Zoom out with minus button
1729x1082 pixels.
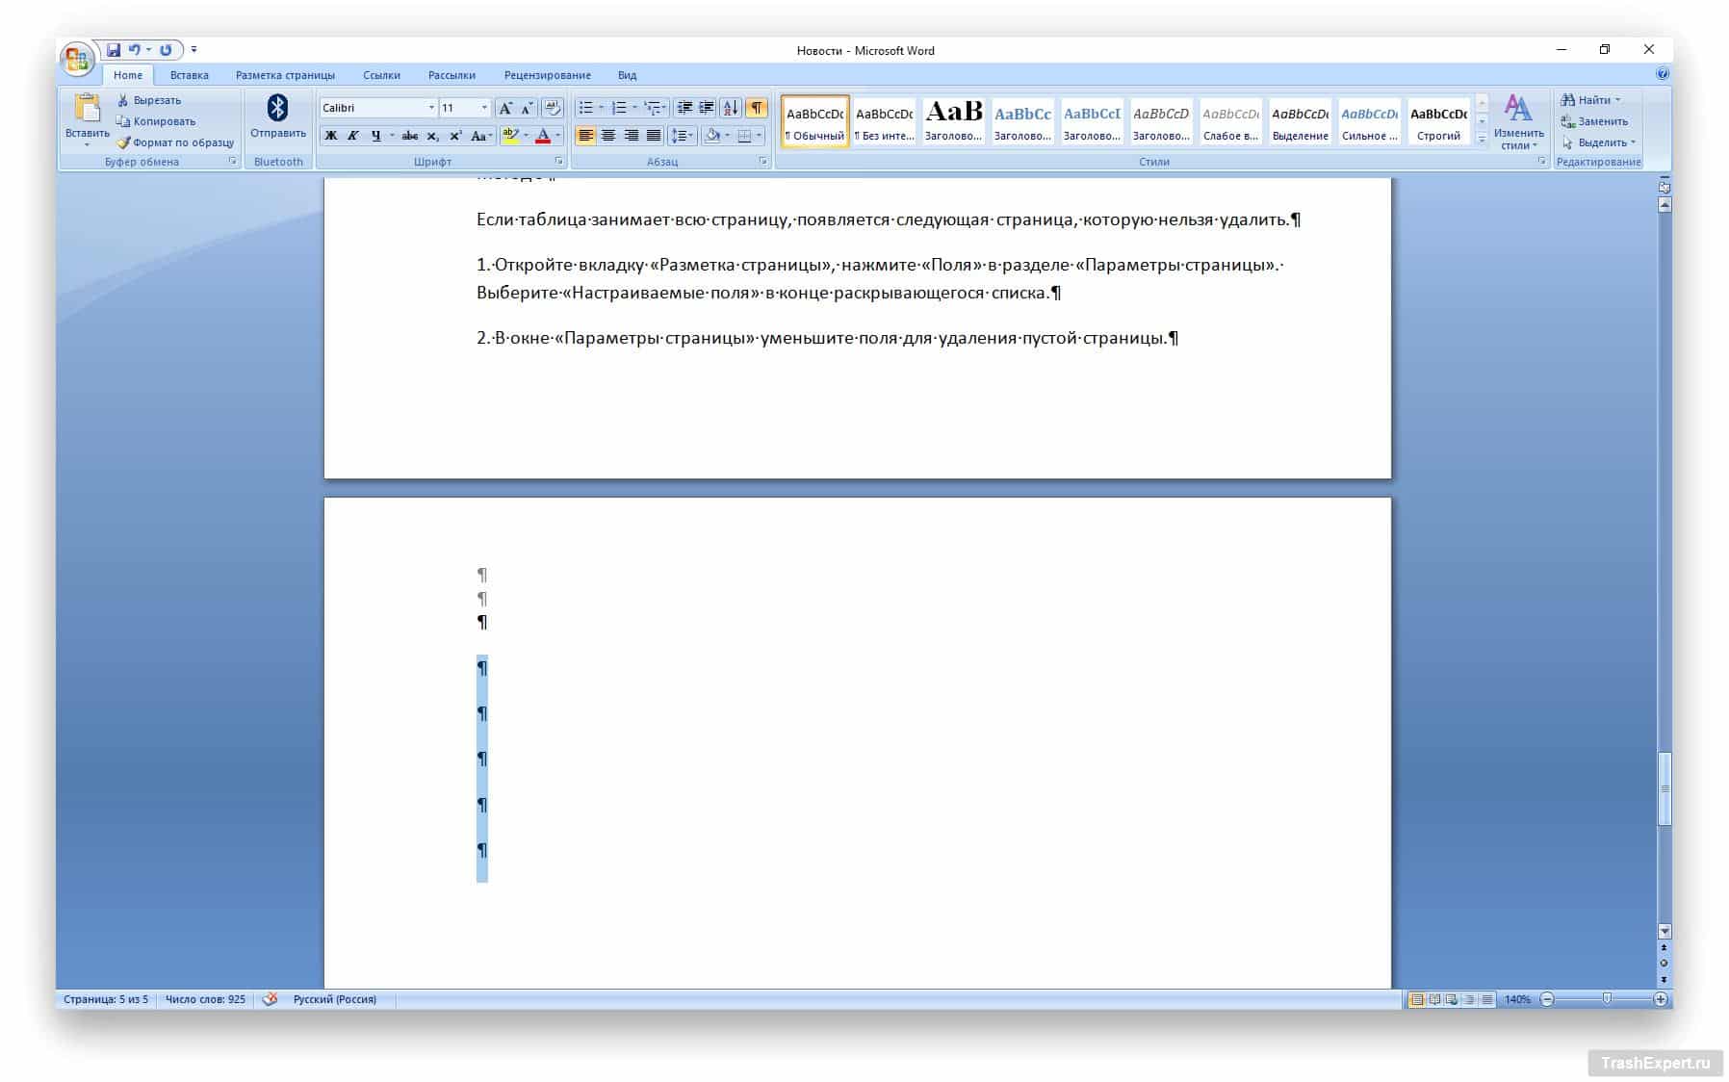pos(1547,1000)
